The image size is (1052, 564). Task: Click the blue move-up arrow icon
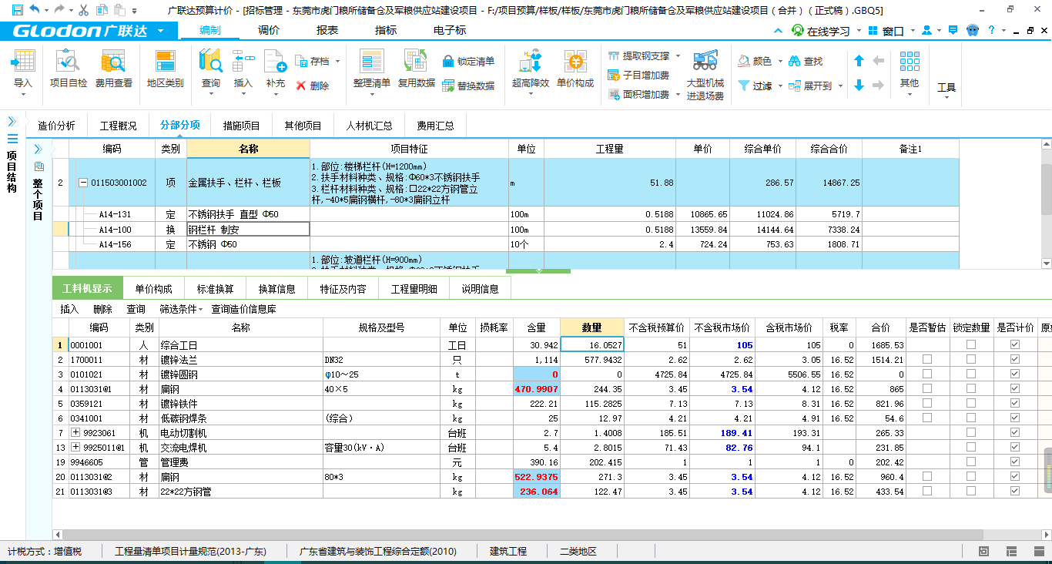pos(859,61)
